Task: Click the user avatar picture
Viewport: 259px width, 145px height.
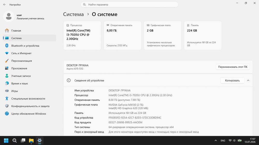Action: tap(9, 17)
